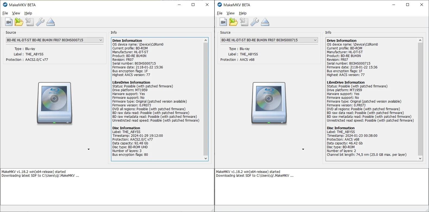
Task: Open Help menu in left window
Action: point(28,13)
